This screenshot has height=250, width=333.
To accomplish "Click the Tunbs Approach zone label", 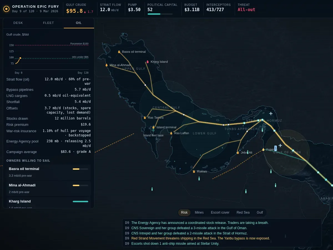I will [x=241, y=129].
